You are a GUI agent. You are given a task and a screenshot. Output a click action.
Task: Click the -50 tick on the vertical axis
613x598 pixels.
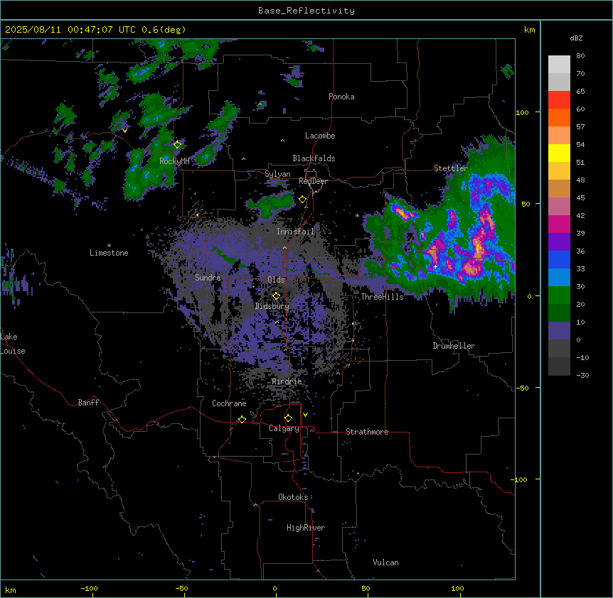[522, 388]
